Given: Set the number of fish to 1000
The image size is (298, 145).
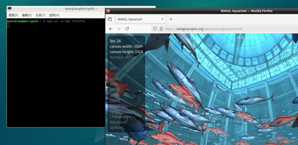Looking at the screenshot, I should [114, 79].
